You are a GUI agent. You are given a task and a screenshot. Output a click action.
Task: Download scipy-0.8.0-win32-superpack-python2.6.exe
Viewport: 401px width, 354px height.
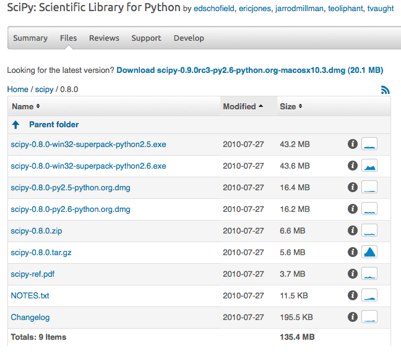coord(88,166)
